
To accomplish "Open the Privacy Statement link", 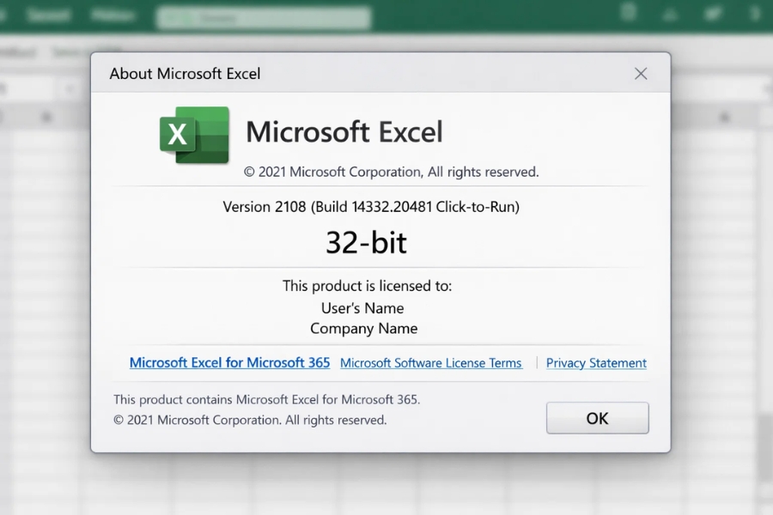I will [x=596, y=363].
